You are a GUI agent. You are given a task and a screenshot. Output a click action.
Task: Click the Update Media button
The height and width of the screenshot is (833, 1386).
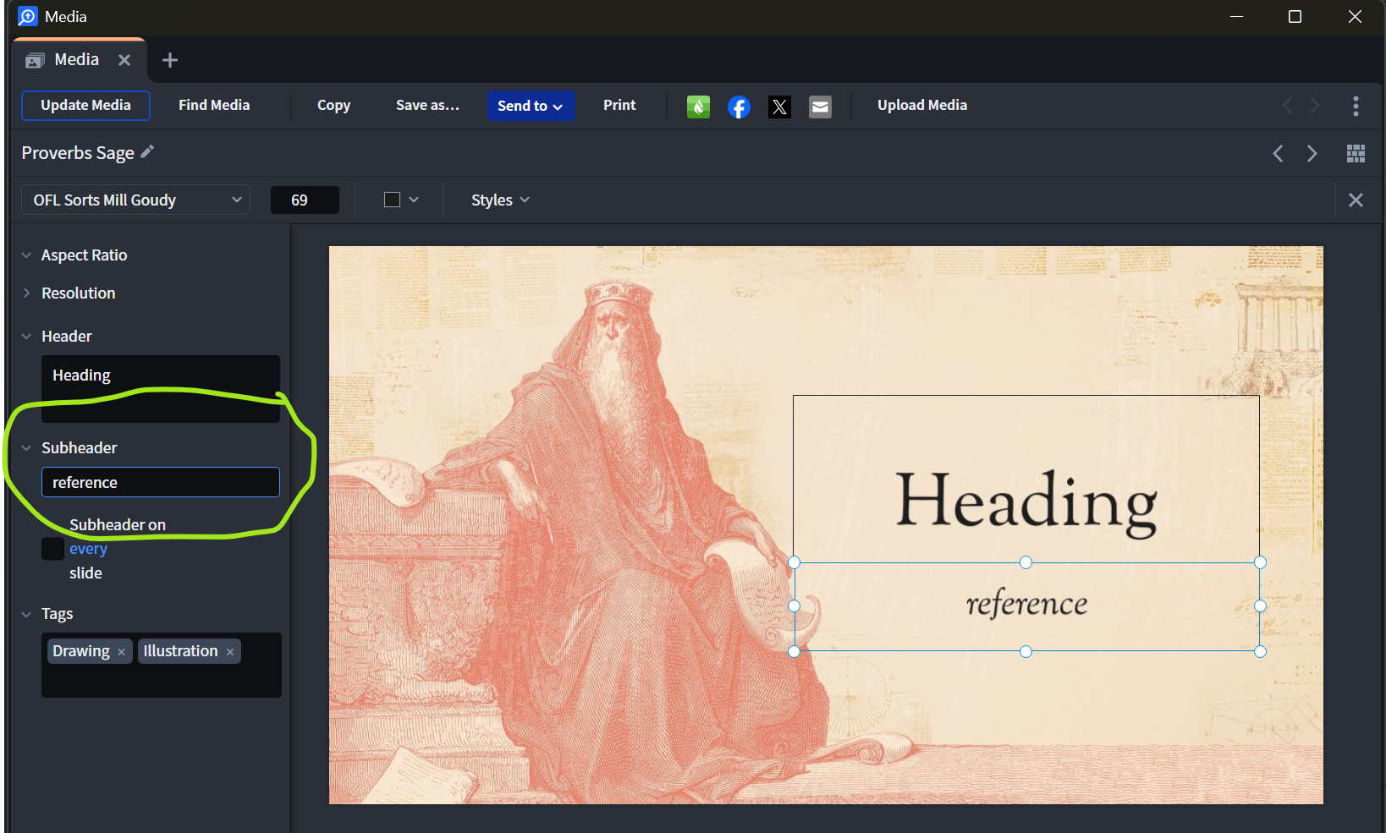coord(85,106)
